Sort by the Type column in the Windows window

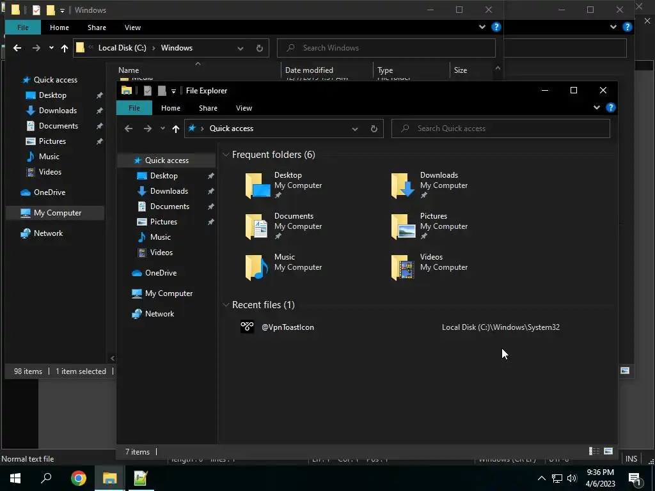pos(384,70)
